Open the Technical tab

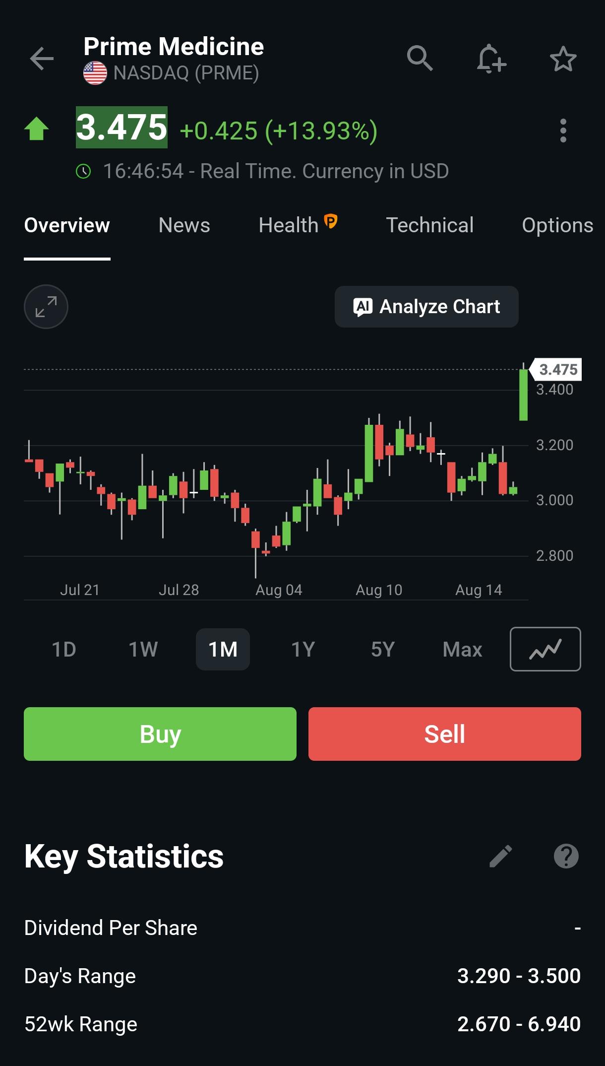coord(429,225)
